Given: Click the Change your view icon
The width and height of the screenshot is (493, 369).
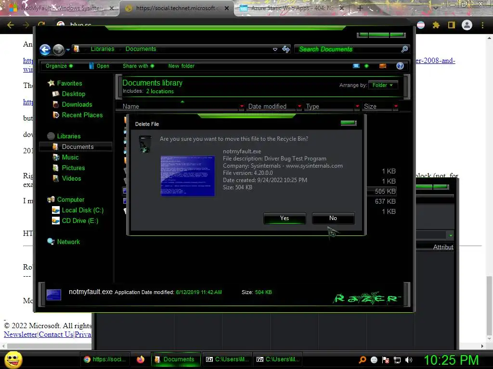Looking at the screenshot, I should 356,66.
